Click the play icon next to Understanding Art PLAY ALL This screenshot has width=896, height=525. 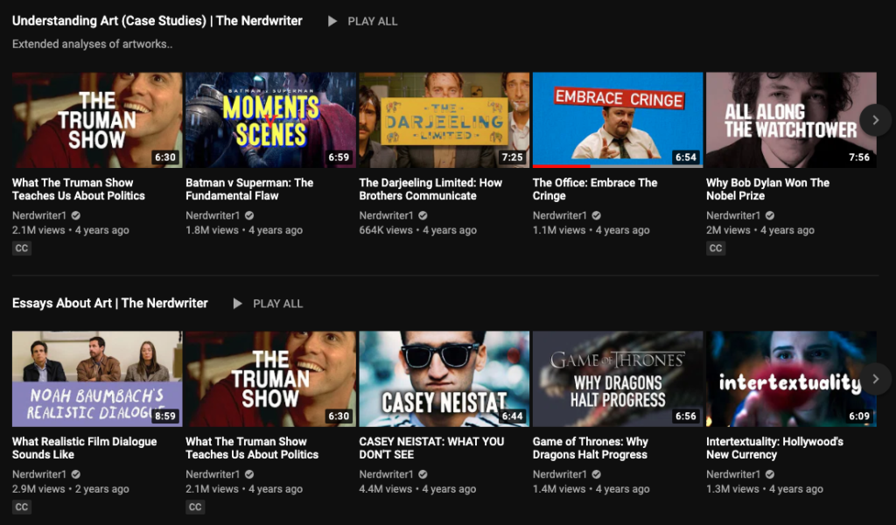tap(332, 21)
